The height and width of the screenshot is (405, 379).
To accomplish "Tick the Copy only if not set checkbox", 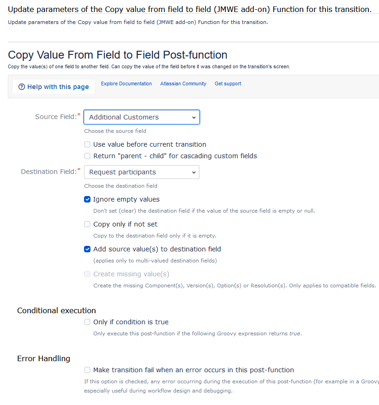I will click(x=87, y=224).
